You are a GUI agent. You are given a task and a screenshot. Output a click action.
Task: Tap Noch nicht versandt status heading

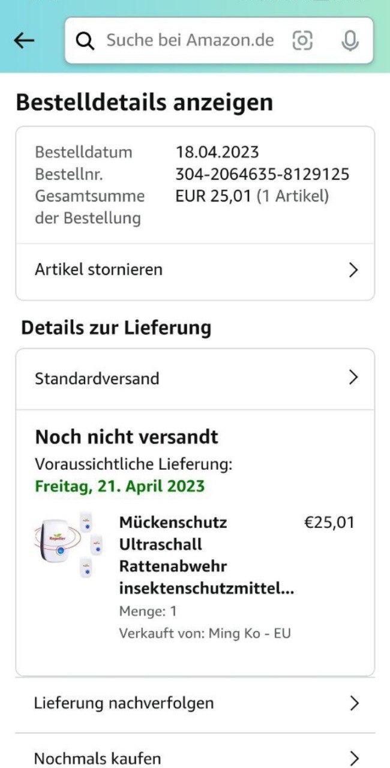tap(127, 437)
